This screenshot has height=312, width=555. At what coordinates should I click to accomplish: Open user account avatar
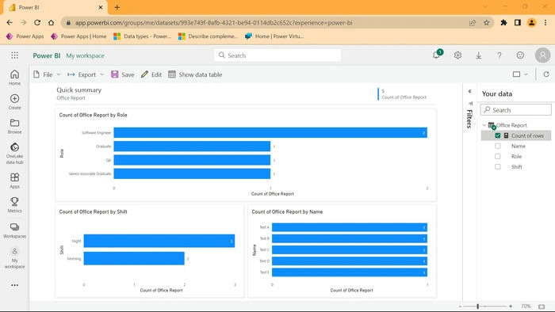tap(542, 55)
